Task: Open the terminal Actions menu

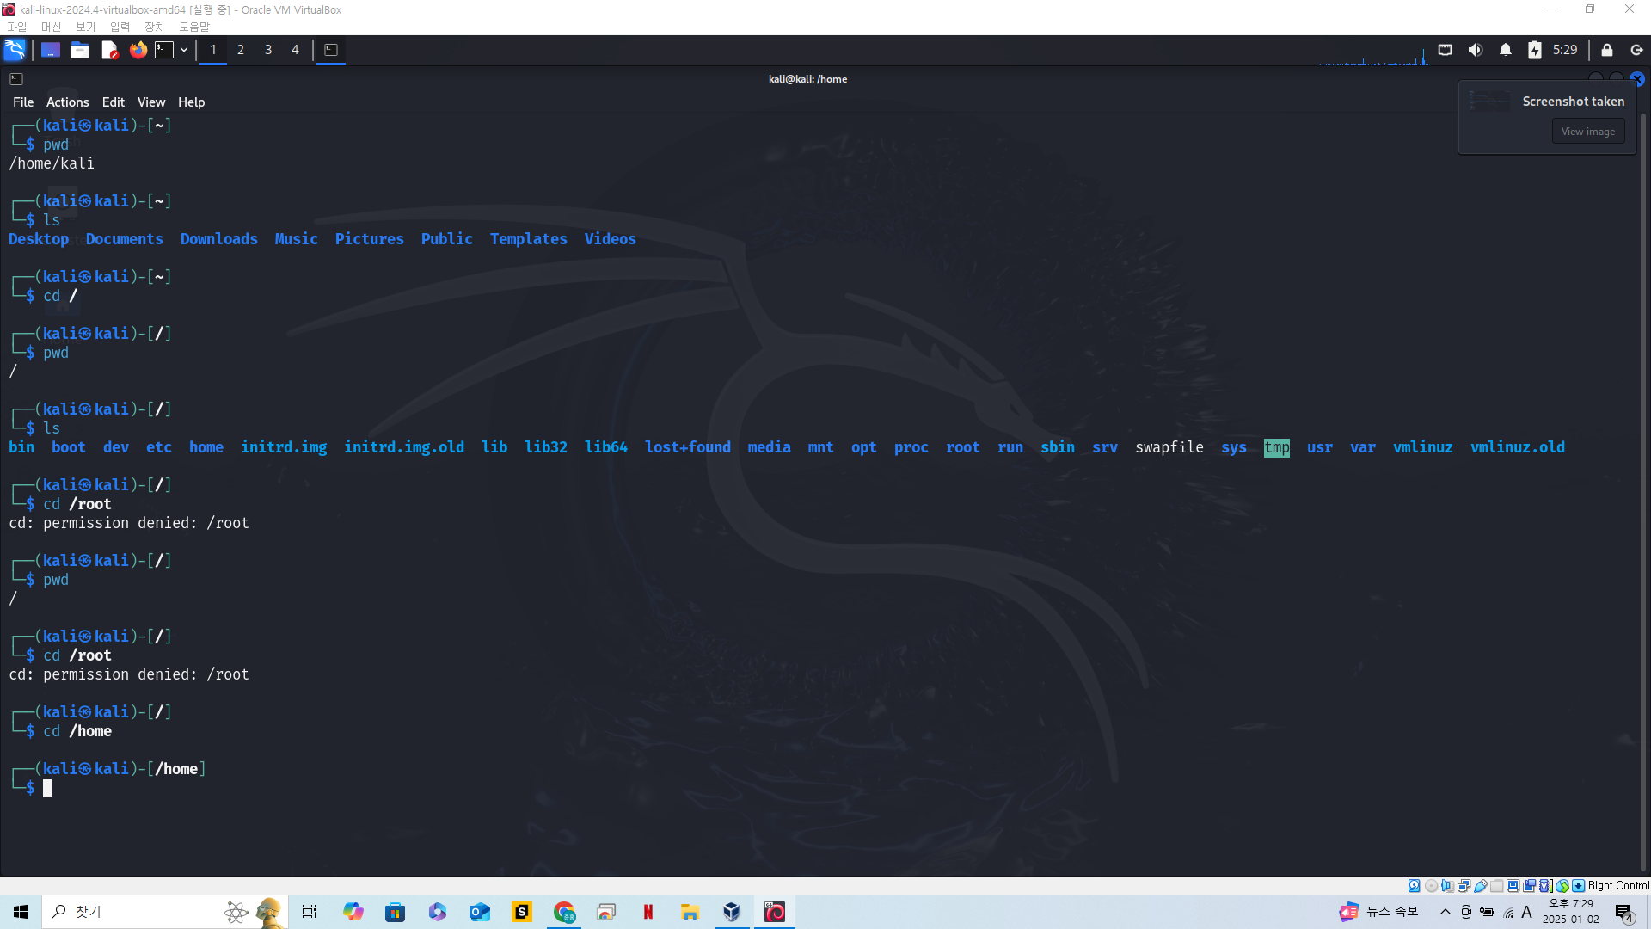Action: coord(67,102)
